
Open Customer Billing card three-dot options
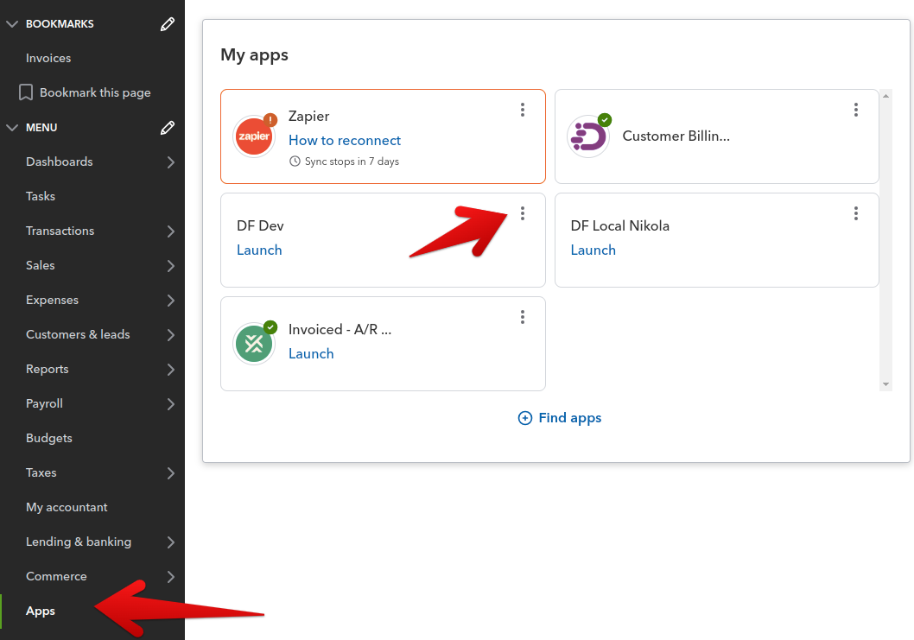point(856,110)
